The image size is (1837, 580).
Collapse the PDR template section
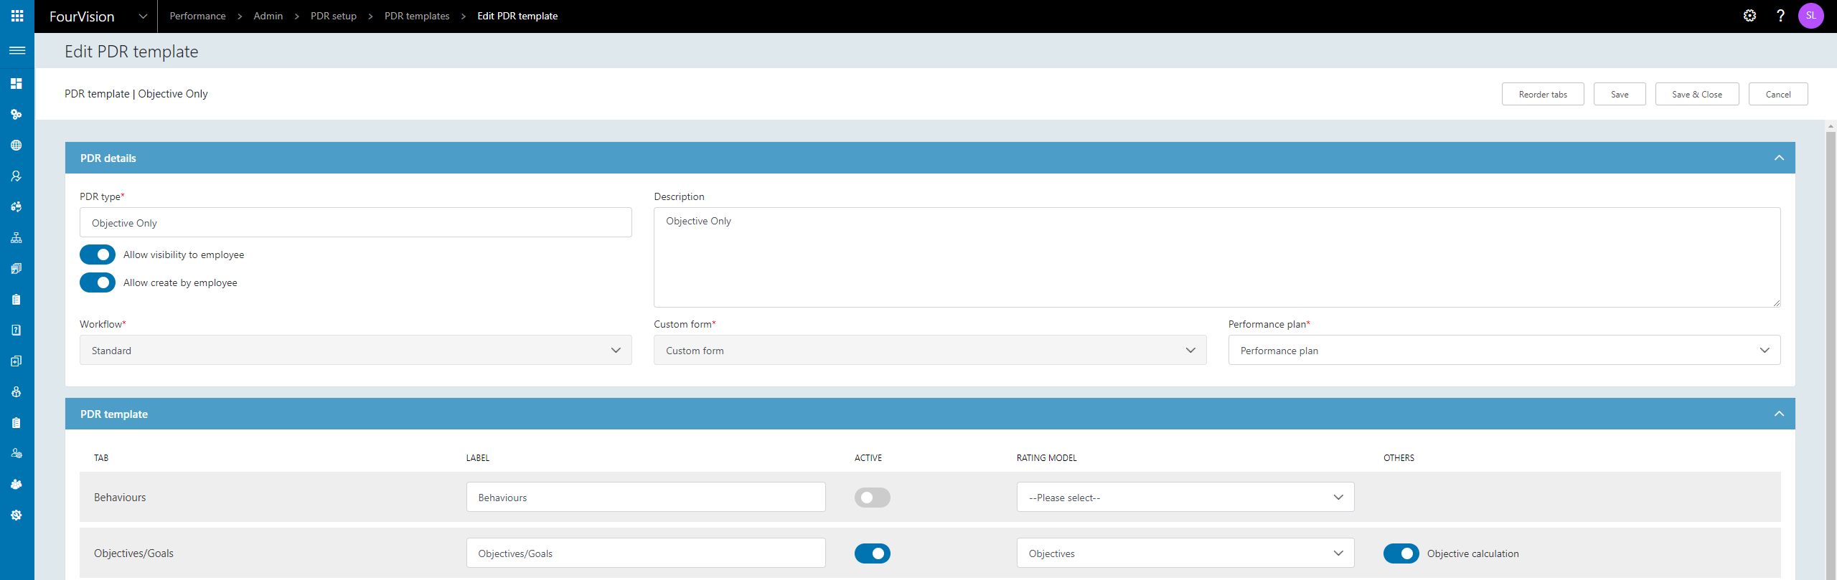(x=1779, y=414)
